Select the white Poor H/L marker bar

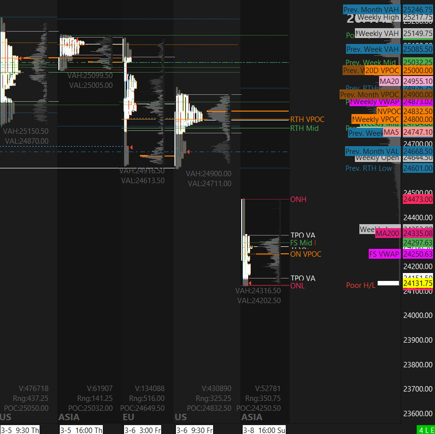pos(388,283)
